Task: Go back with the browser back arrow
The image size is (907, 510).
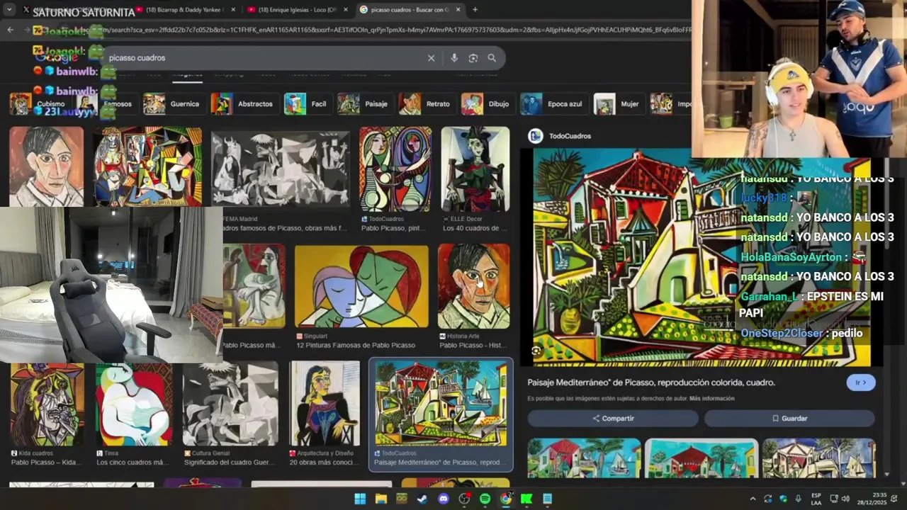Action: point(10,30)
